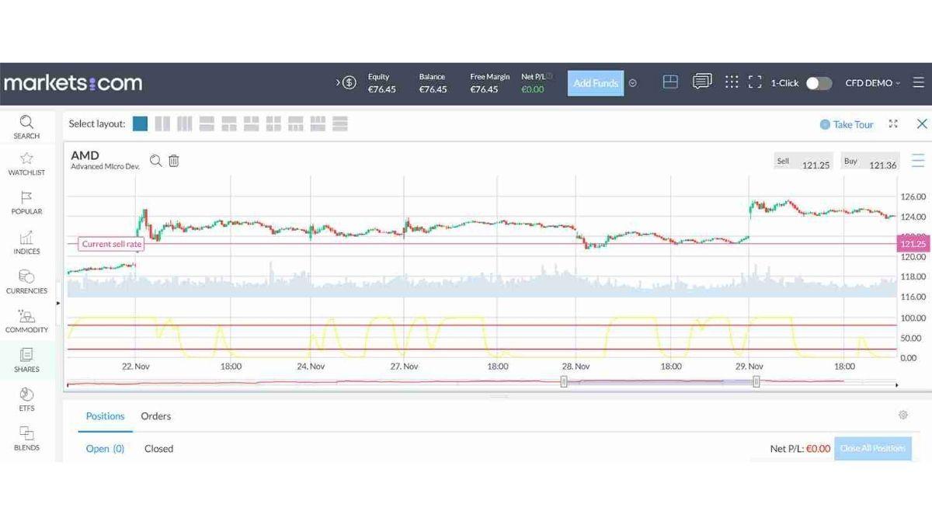
Task: Switch to the Orders tab
Action: 155,416
